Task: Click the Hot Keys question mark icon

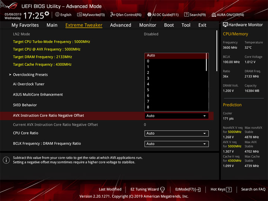Action: coord(229,189)
